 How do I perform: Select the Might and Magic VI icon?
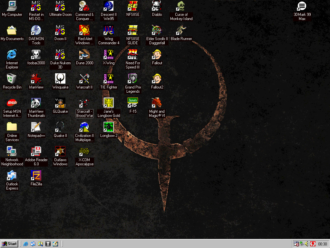157,103
